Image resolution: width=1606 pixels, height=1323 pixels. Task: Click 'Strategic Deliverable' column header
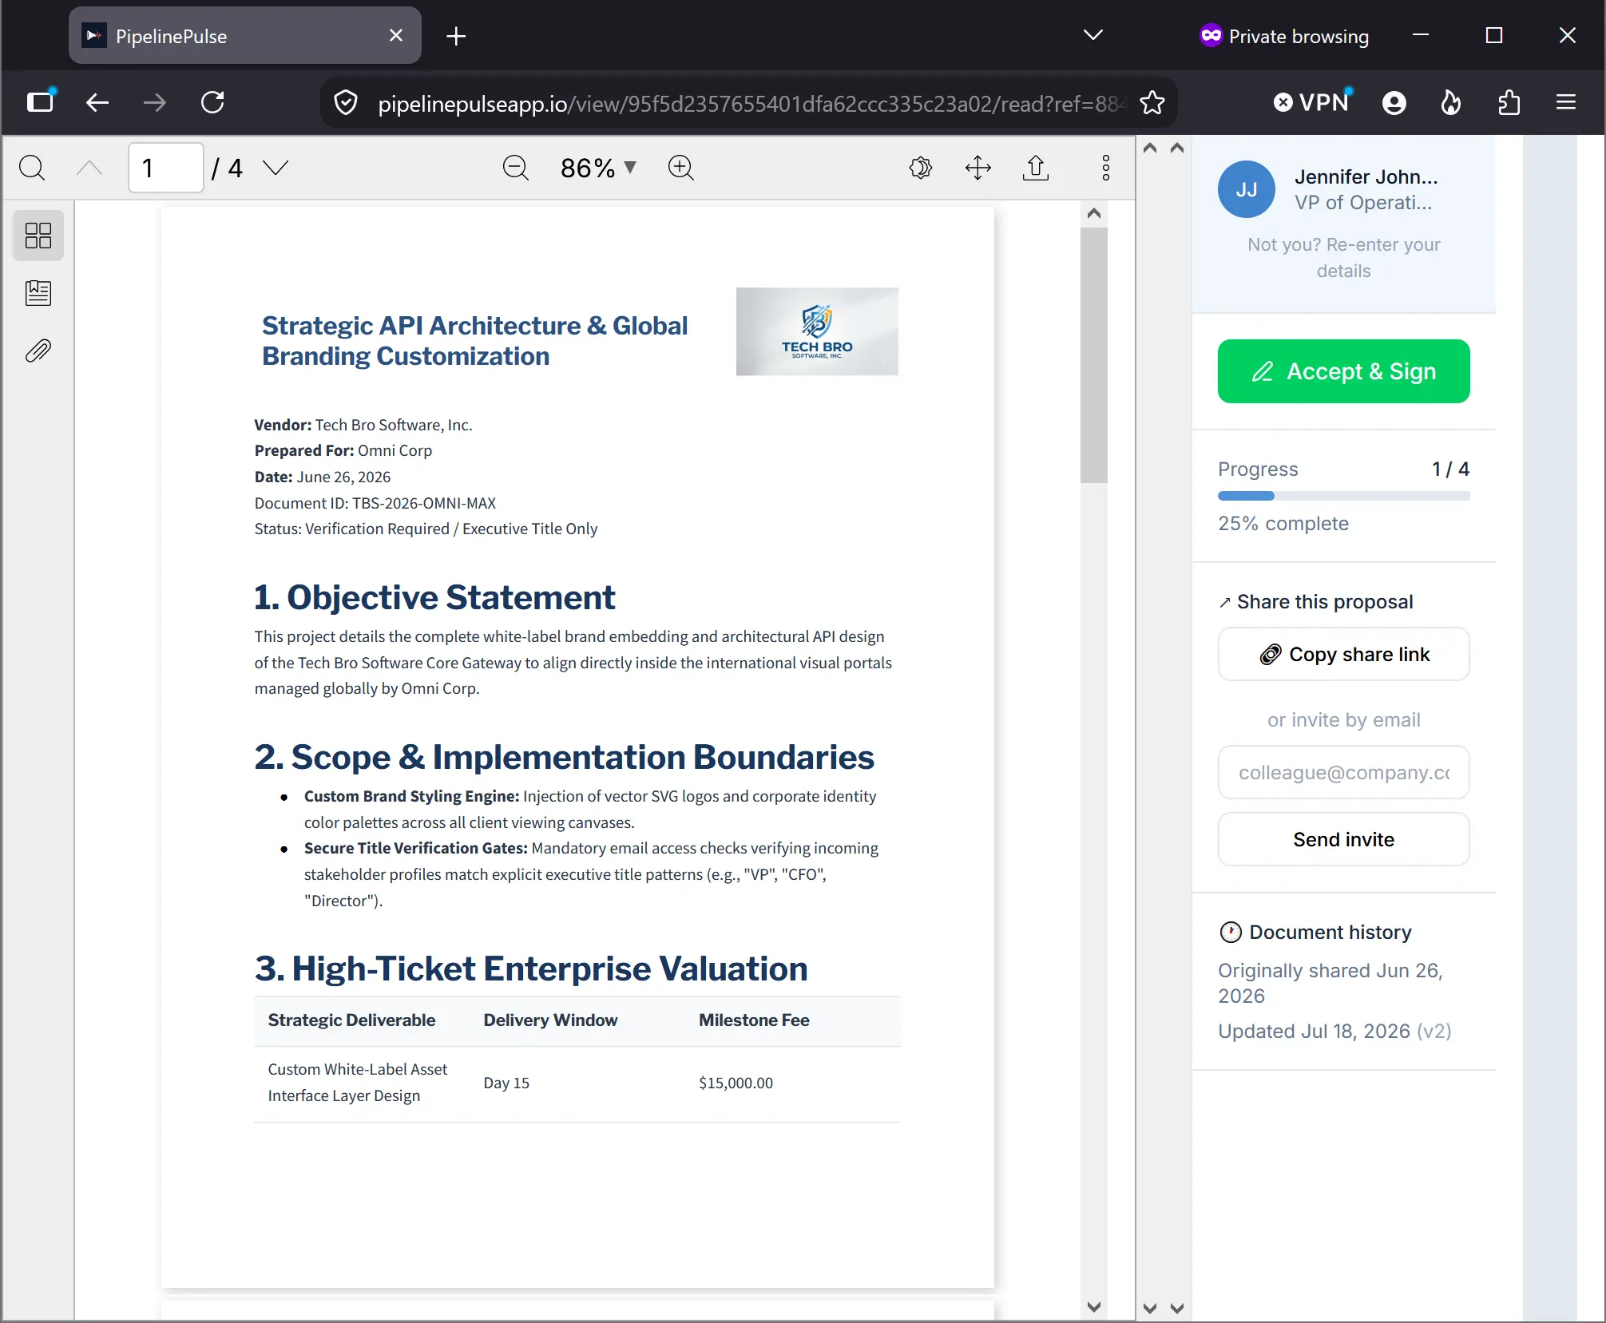tap(351, 1020)
